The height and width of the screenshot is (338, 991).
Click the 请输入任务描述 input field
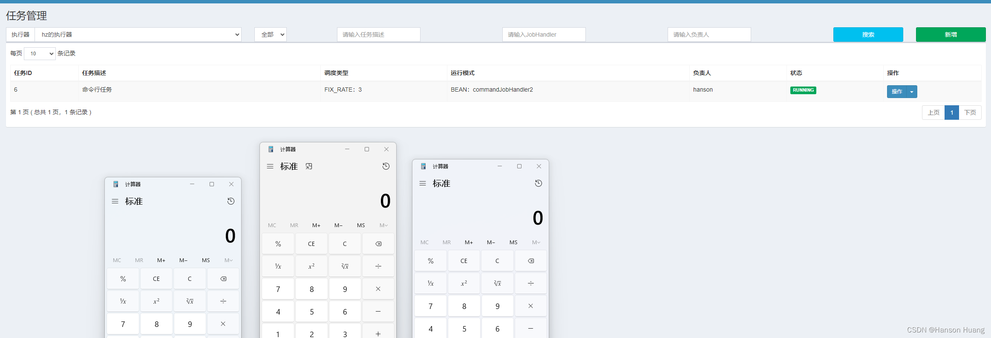coord(379,35)
